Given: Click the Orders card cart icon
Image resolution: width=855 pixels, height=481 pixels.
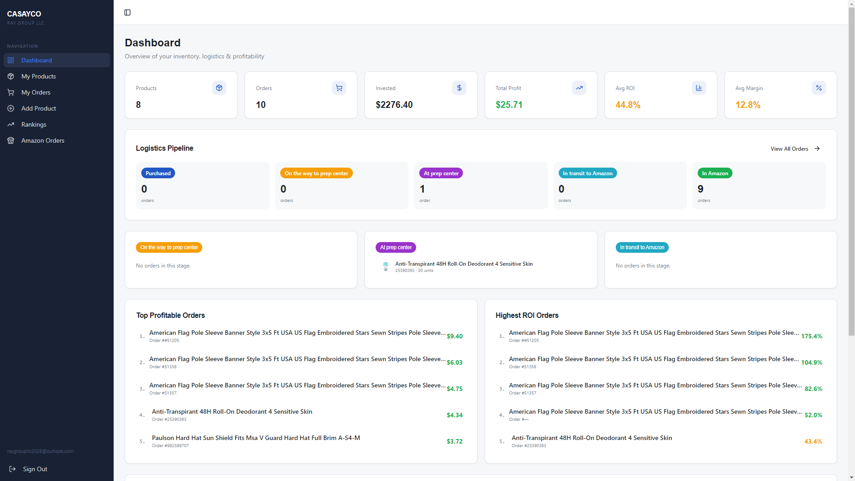Looking at the screenshot, I should (339, 88).
